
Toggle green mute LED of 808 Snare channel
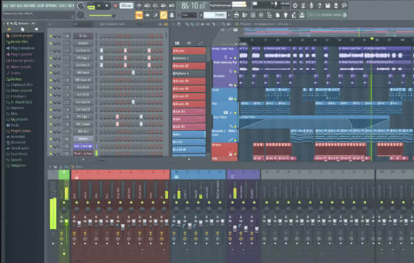pyautogui.click(x=51, y=72)
